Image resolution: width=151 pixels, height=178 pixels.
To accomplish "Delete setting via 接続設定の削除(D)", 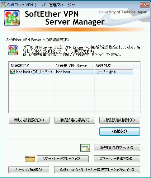I will [x=120, y=120].
